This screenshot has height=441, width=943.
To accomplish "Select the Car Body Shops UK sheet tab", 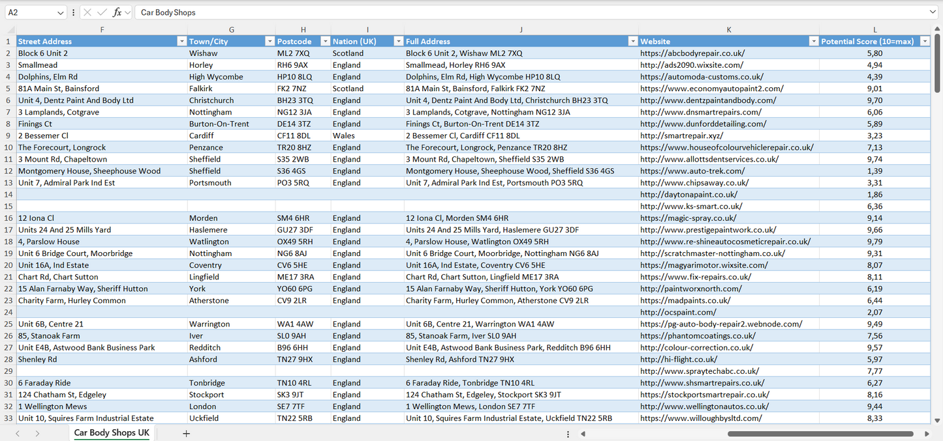I will tap(111, 433).
